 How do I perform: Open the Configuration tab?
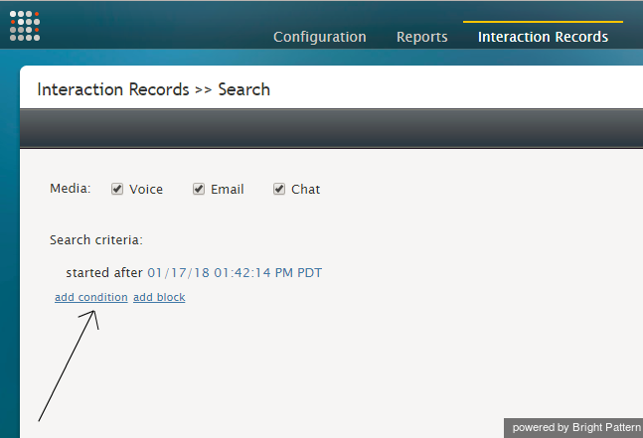click(319, 37)
